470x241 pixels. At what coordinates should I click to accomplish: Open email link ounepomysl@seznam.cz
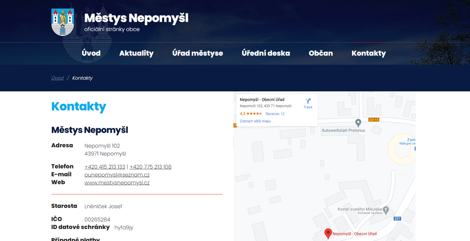(x=117, y=175)
